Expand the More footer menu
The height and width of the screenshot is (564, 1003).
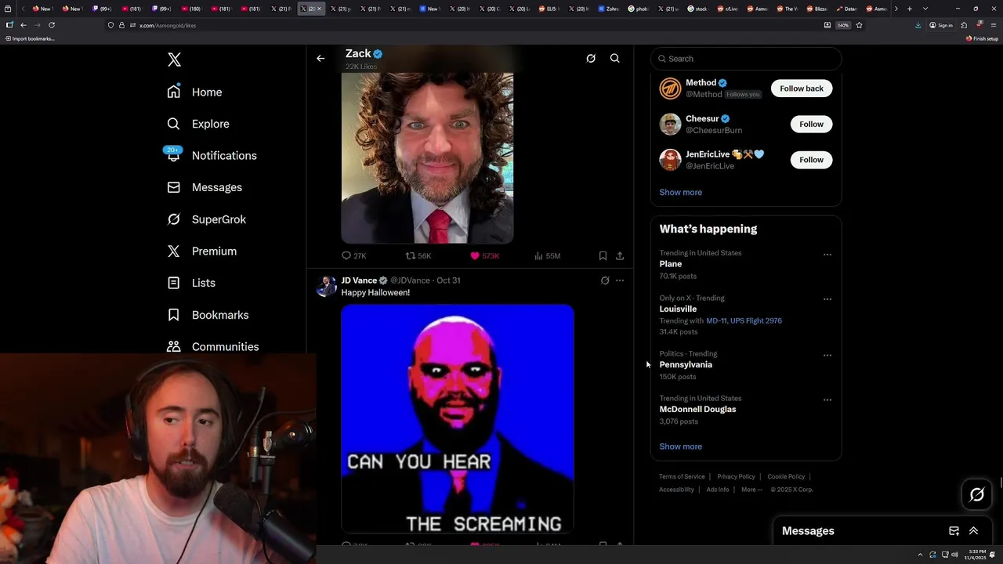[751, 490]
